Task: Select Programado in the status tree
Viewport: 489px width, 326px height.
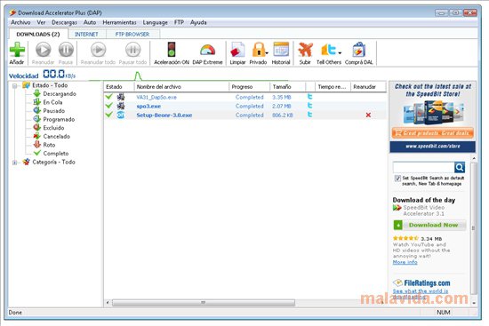Action: coord(59,119)
